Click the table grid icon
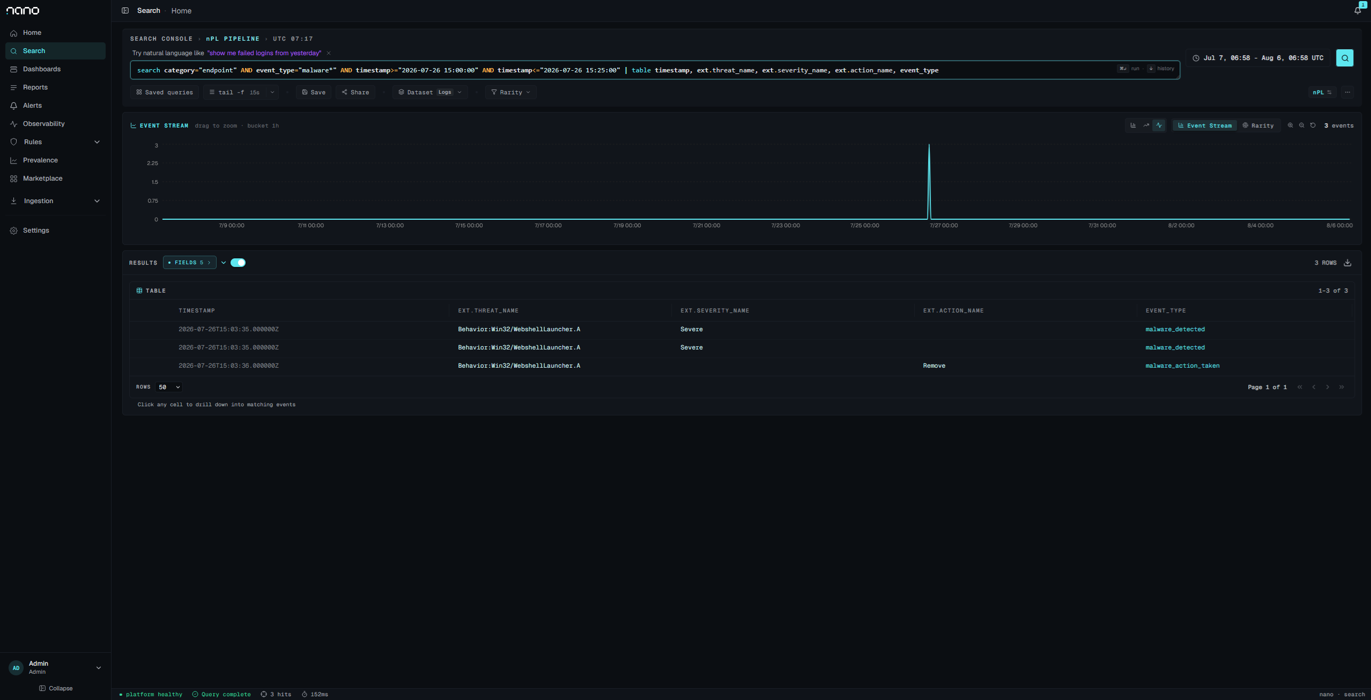1371x700 pixels. click(139, 291)
